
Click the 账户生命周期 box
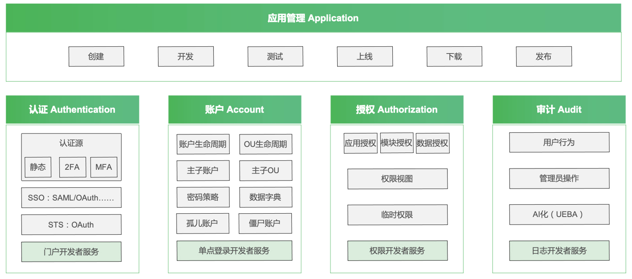[x=203, y=145]
